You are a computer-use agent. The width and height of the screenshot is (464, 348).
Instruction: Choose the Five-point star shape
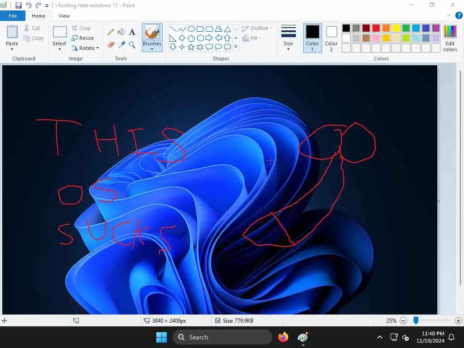coord(191,47)
